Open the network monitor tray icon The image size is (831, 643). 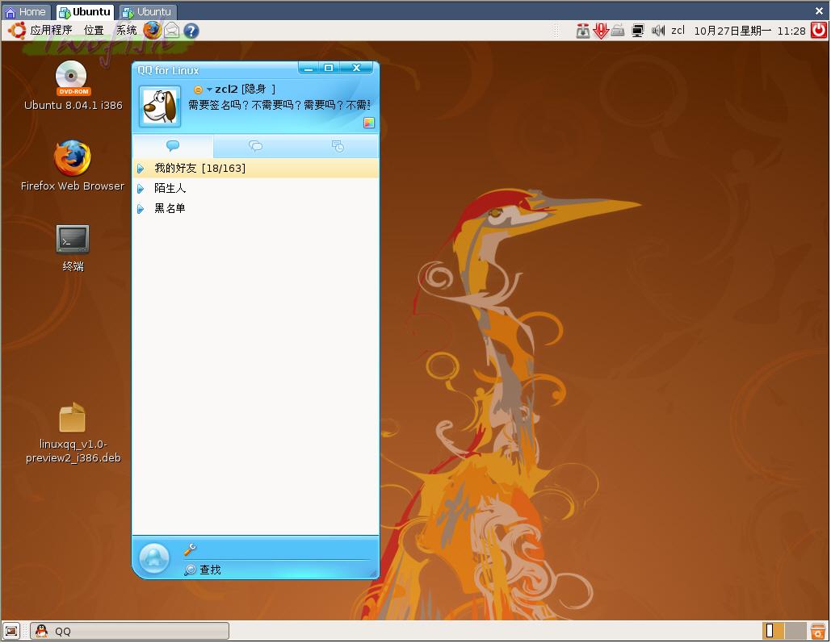tap(638, 31)
